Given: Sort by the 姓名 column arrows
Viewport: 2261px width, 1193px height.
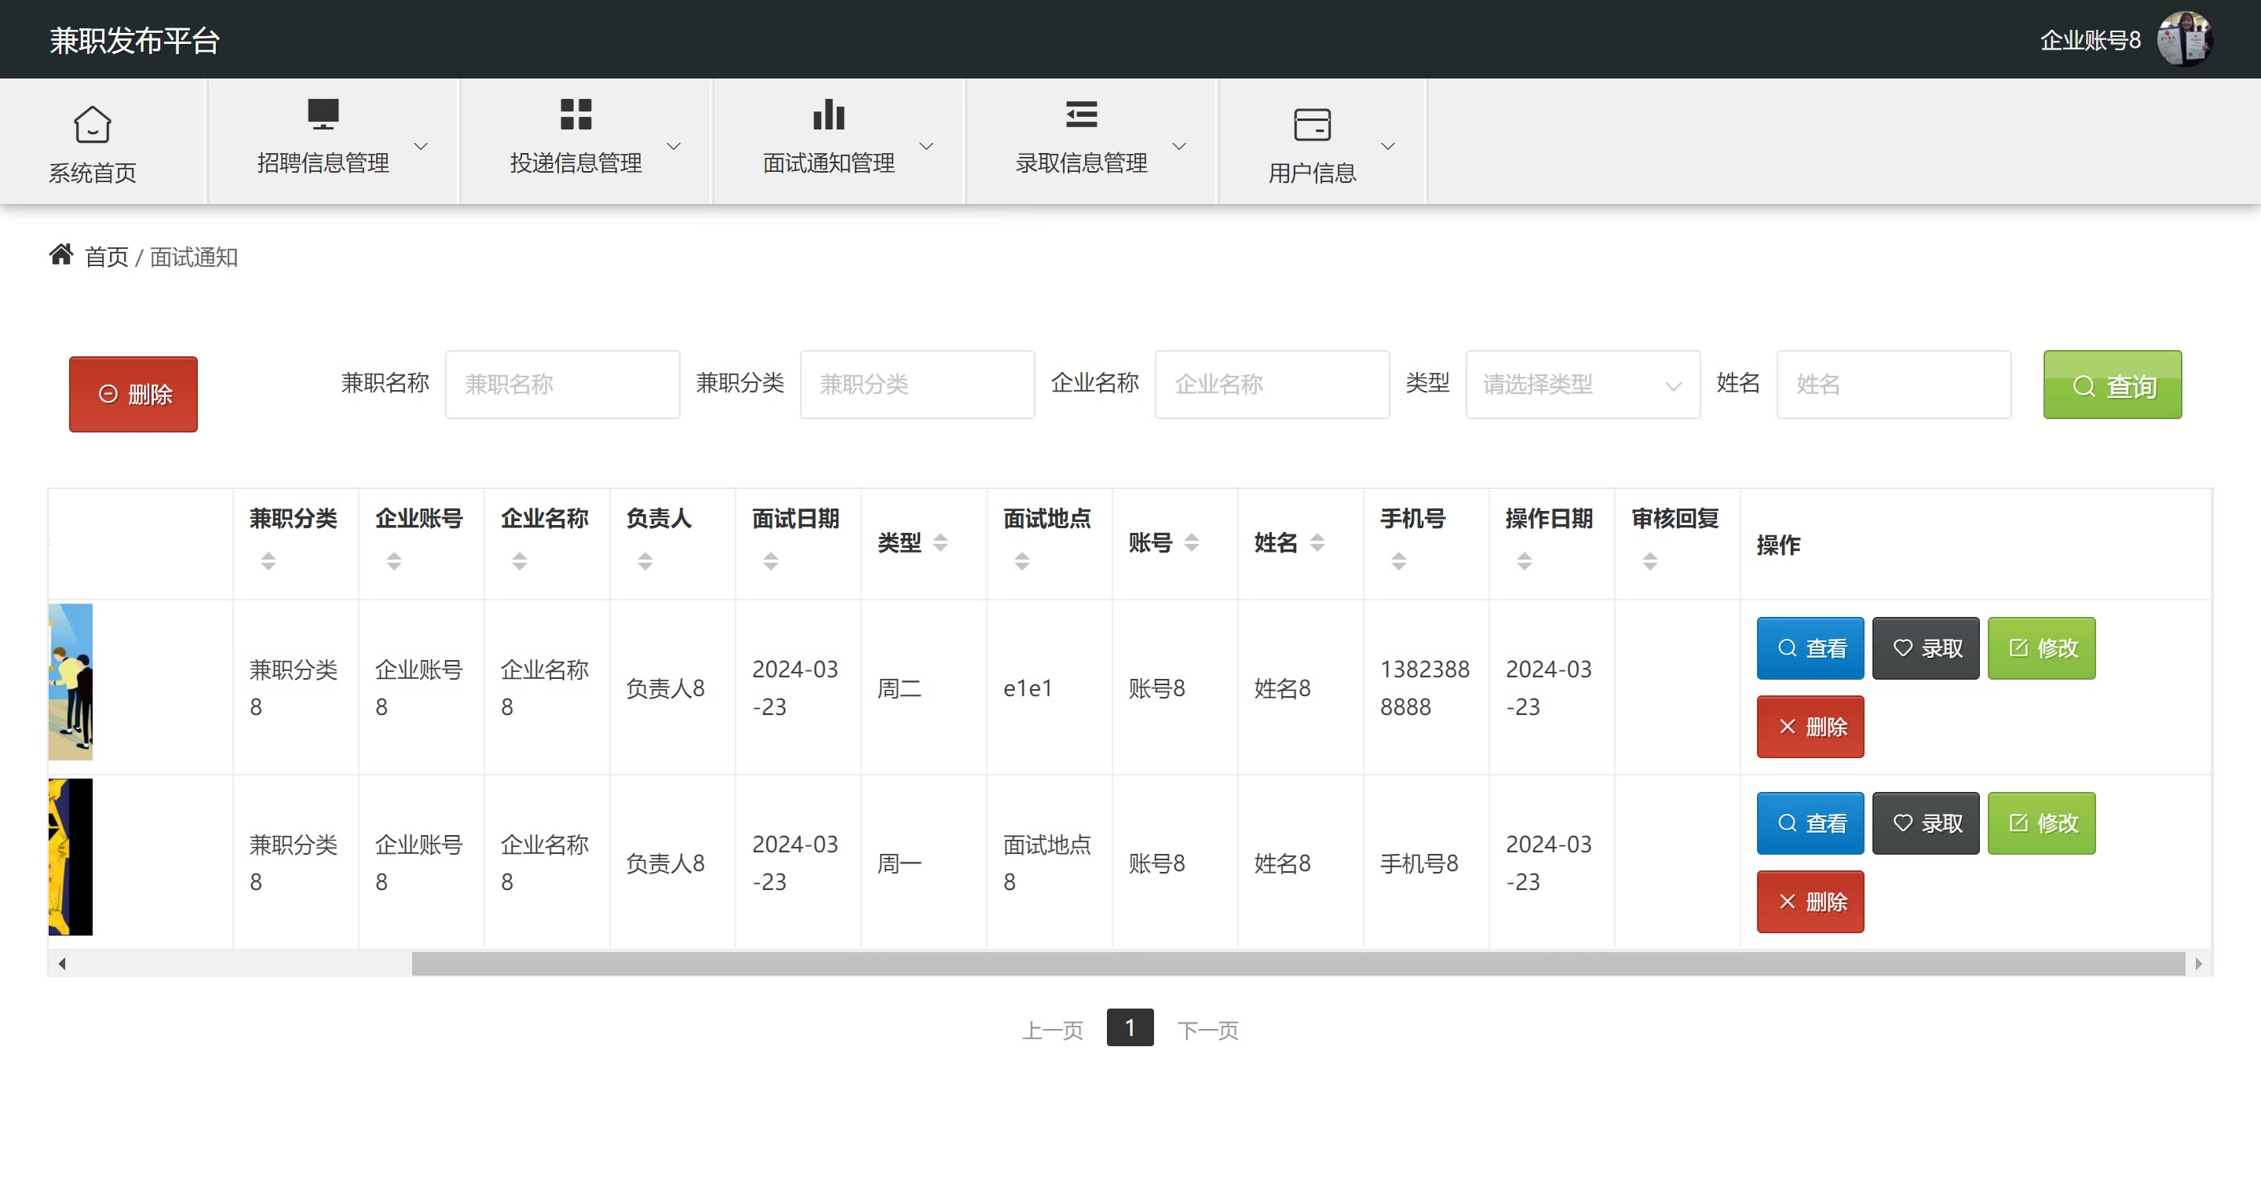Looking at the screenshot, I should 1317,543.
